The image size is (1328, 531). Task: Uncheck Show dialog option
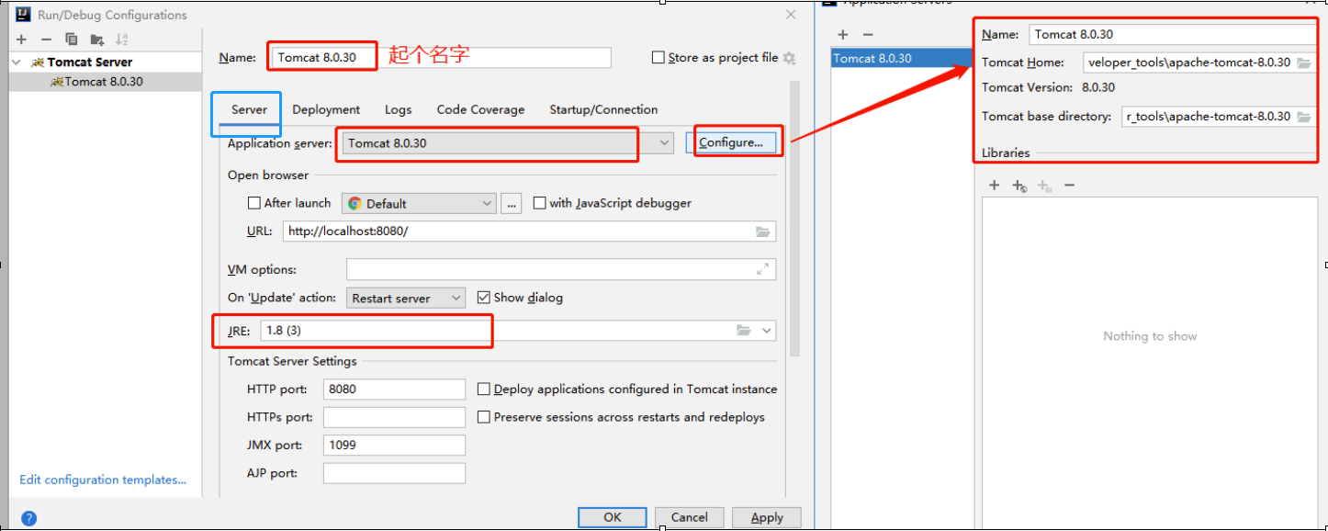[484, 298]
